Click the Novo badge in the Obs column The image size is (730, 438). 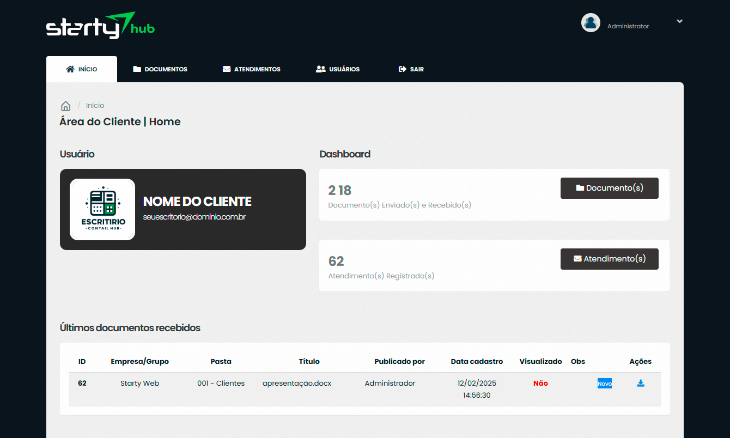[604, 383]
